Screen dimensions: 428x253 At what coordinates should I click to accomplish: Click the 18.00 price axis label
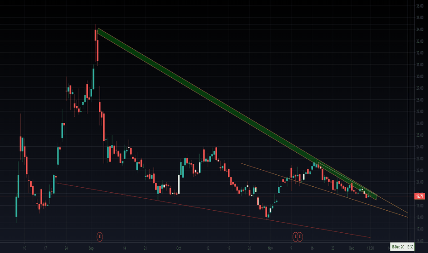(420, 218)
